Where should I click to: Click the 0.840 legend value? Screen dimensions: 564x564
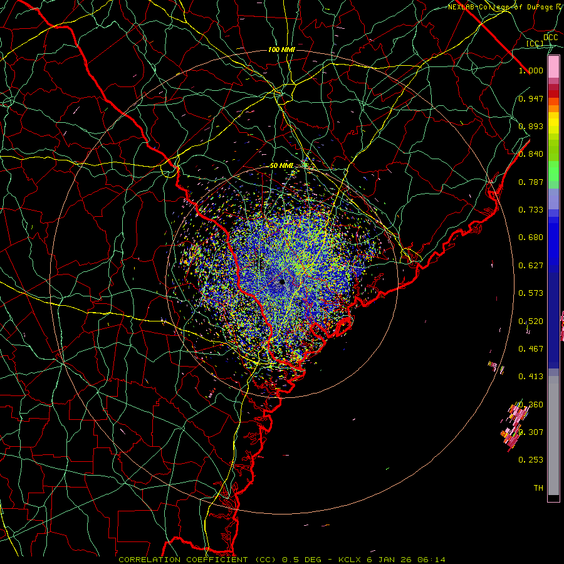coord(531,154)
